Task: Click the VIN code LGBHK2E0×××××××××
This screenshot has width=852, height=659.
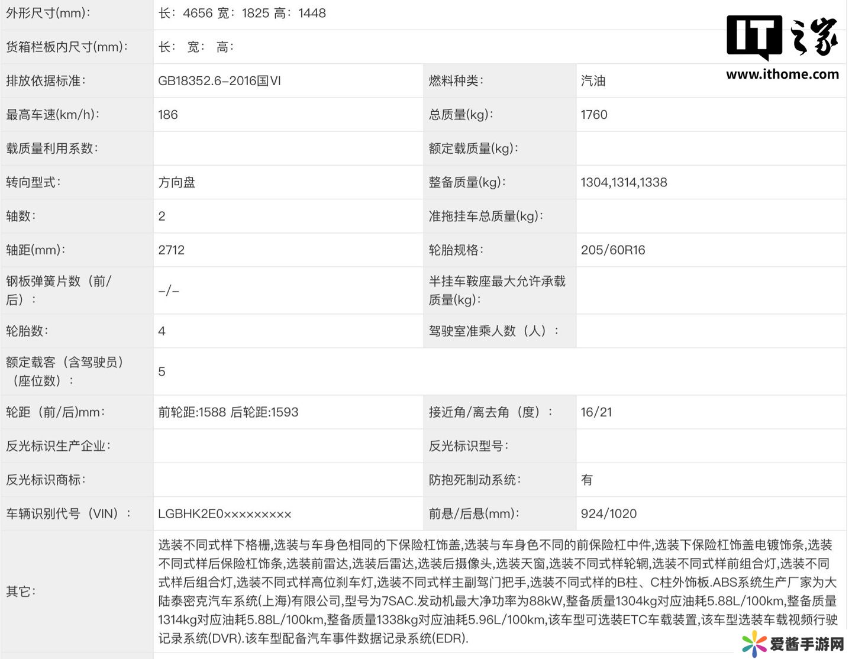Action: 225,514
